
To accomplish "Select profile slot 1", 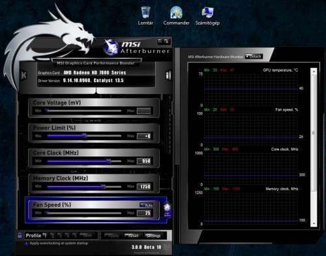I will [45, 235].
